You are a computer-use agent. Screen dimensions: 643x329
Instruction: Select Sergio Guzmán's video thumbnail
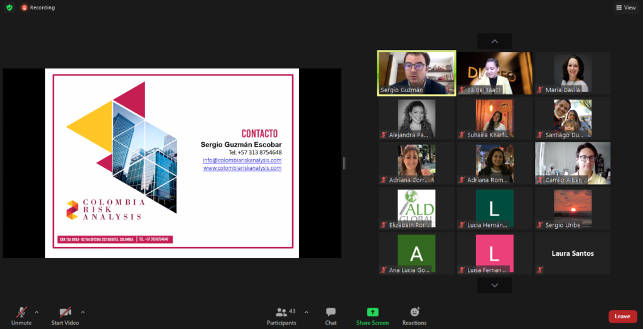coord(416,73)
